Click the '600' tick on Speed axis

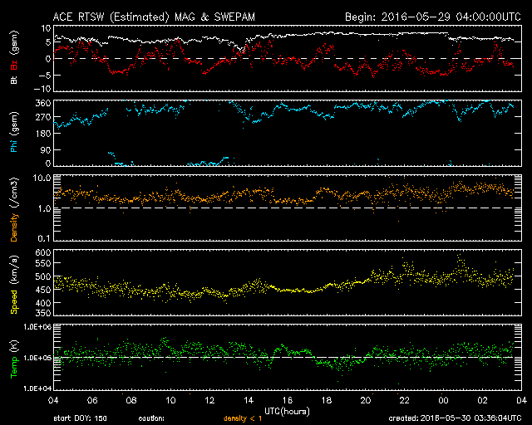point(43,253)
